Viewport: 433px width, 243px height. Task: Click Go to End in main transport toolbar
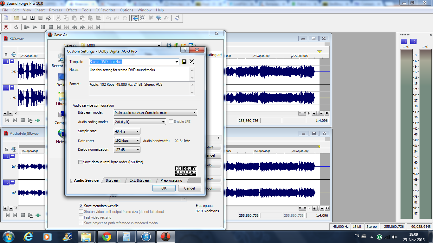(x=98, y=27)
